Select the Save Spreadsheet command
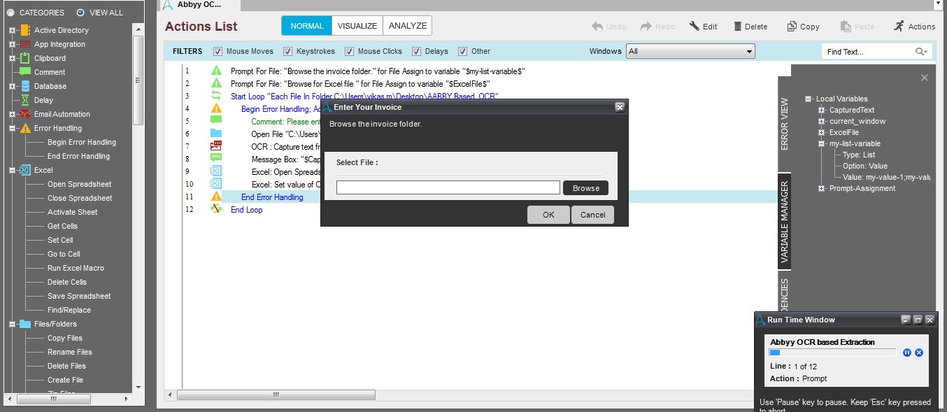This screenshot has width=947, height=412. (79, 296)
